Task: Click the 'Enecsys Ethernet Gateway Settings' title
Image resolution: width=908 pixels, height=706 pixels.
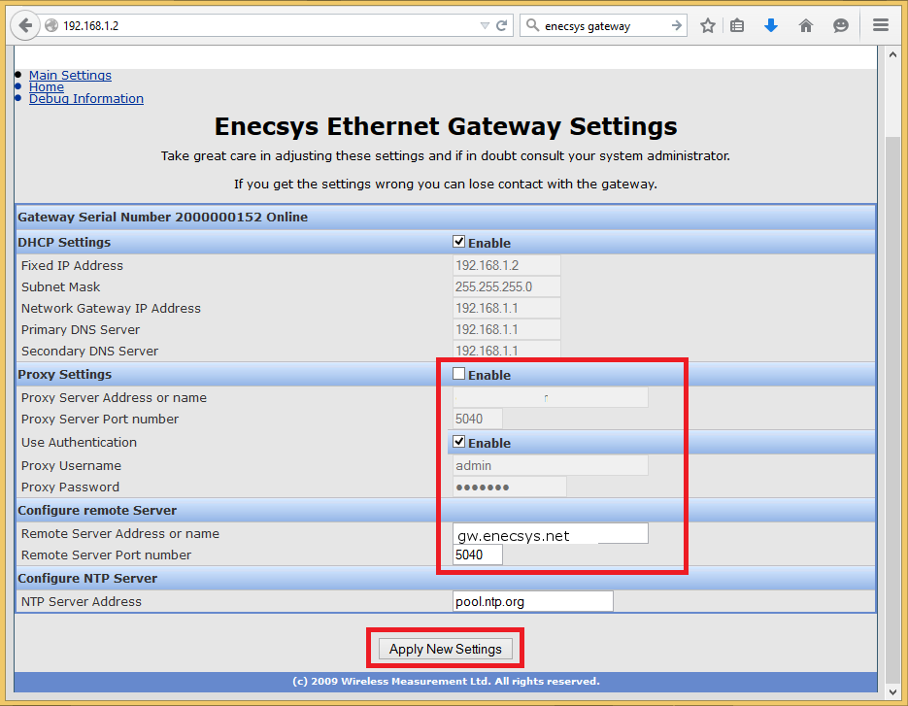Action: click(446, 126)
